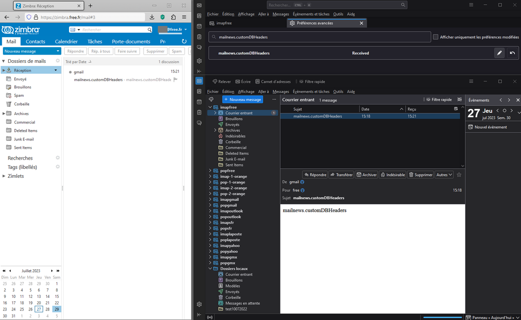Open Firefox downloads arrow icon
521x320 pixels.
point(152,17)
